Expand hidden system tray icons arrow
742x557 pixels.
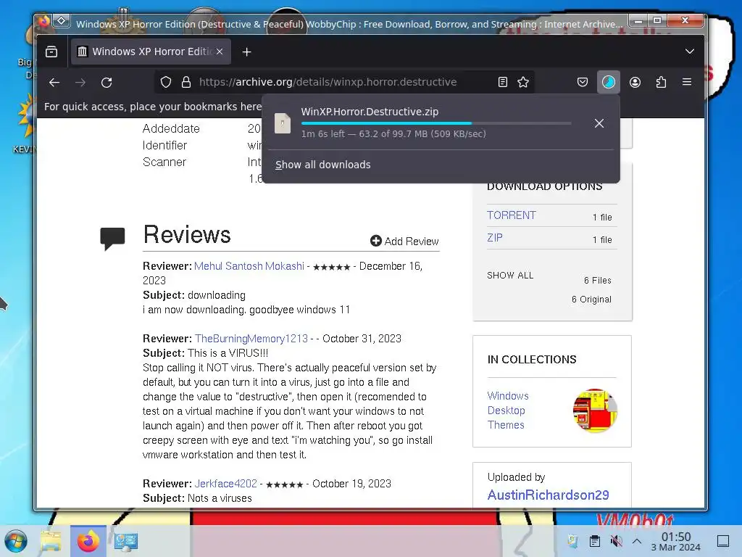pos(637,540)
